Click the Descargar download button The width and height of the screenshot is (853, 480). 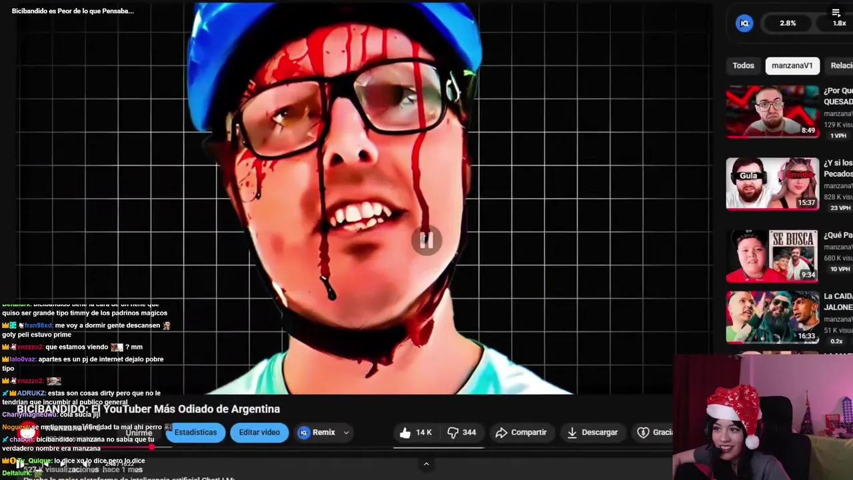[x=592, y=433]
